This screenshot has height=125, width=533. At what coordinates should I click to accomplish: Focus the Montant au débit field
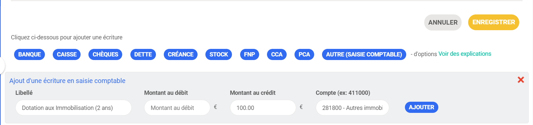point(177,108)
